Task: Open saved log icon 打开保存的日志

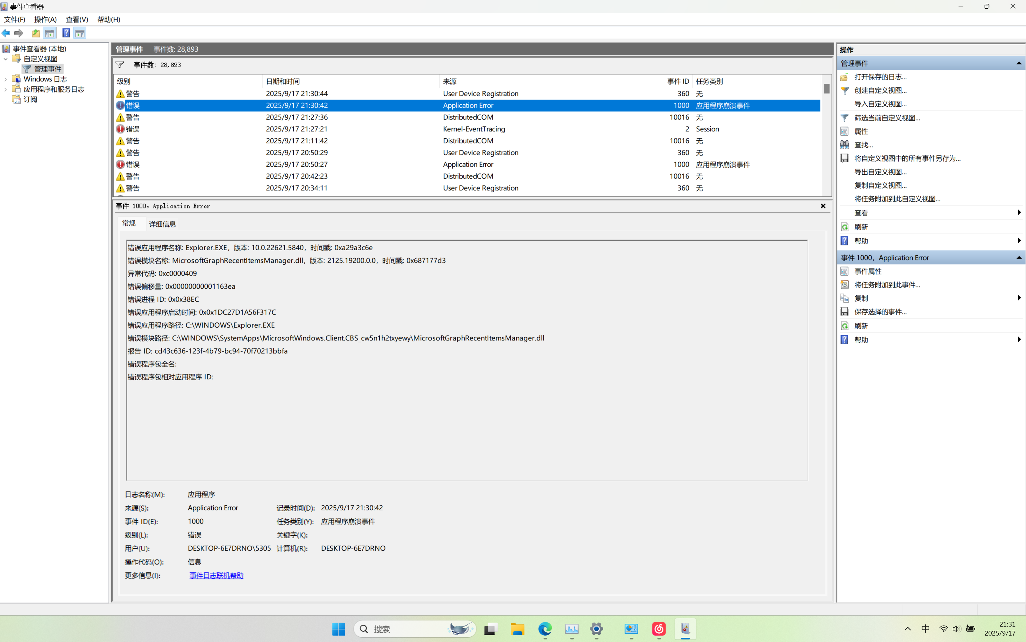Action: (845, 77)
